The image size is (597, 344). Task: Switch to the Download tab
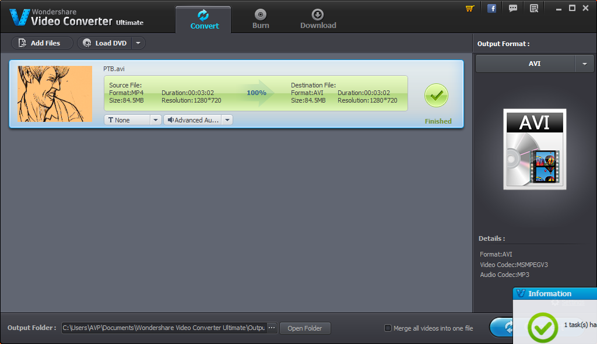pos(318,20)
